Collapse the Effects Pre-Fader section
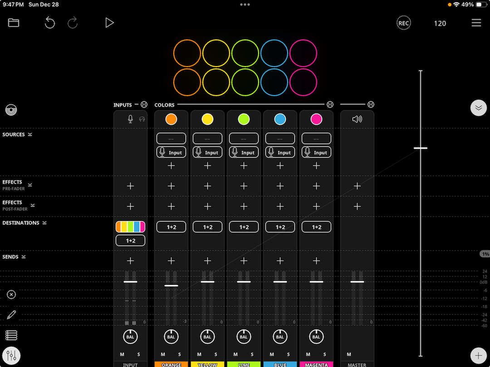Image resolution: width=490 pixels, height=367 pixels. coord(30,185)
